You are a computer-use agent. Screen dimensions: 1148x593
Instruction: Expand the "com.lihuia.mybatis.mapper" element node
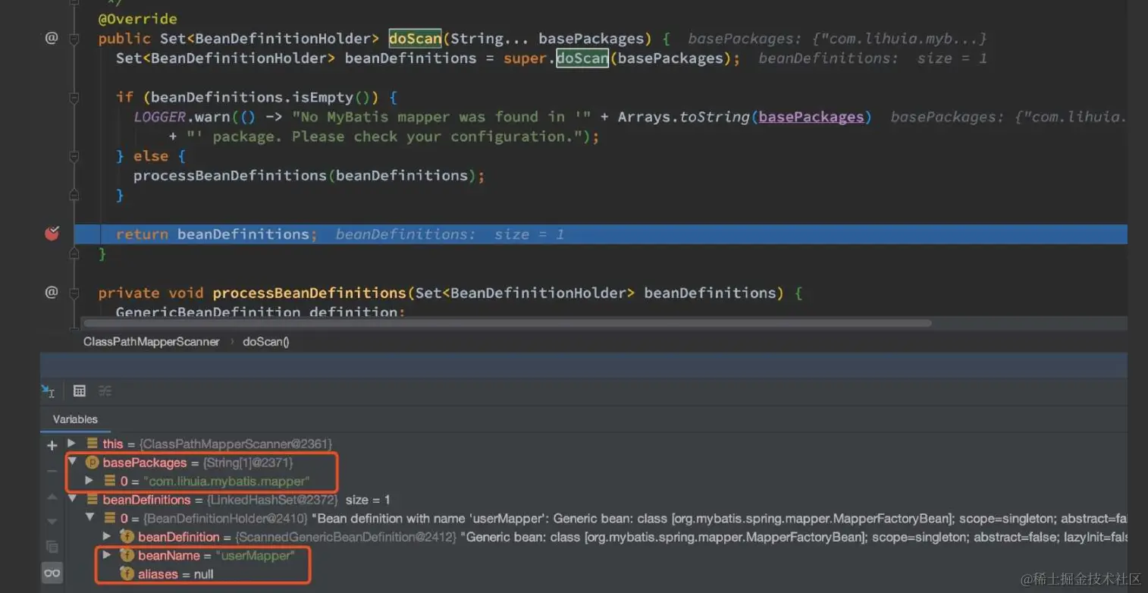89,481
